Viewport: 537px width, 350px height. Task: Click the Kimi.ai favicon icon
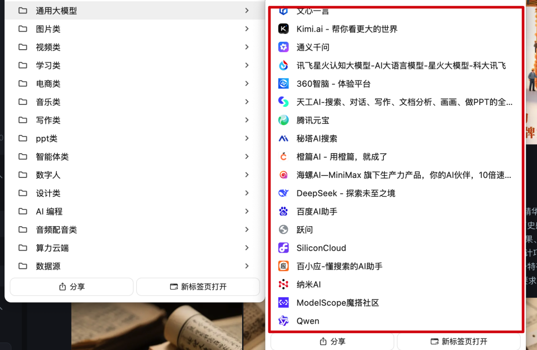tap(283, 29)
